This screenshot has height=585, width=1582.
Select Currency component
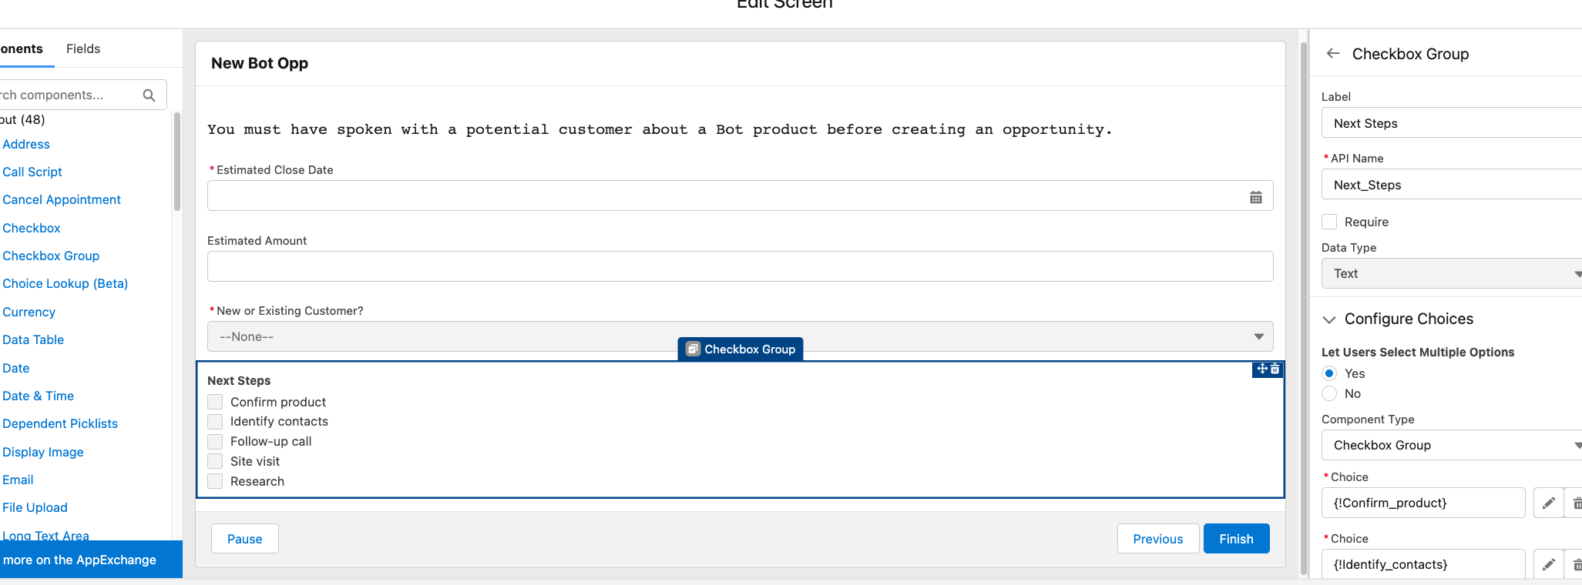(x=29, y=312)
